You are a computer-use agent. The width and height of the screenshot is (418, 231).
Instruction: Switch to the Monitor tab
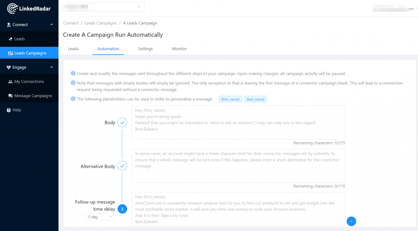pos(179,49)
